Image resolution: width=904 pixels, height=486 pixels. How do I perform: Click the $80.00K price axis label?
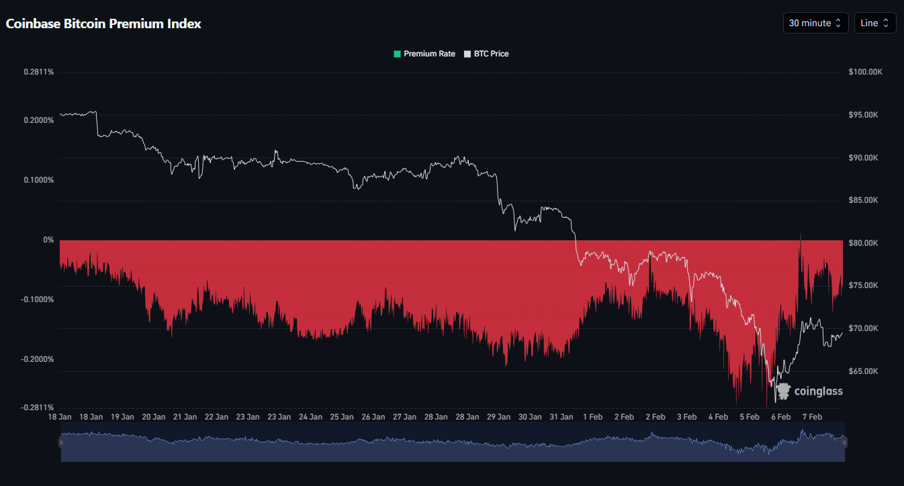pos(864,243)
